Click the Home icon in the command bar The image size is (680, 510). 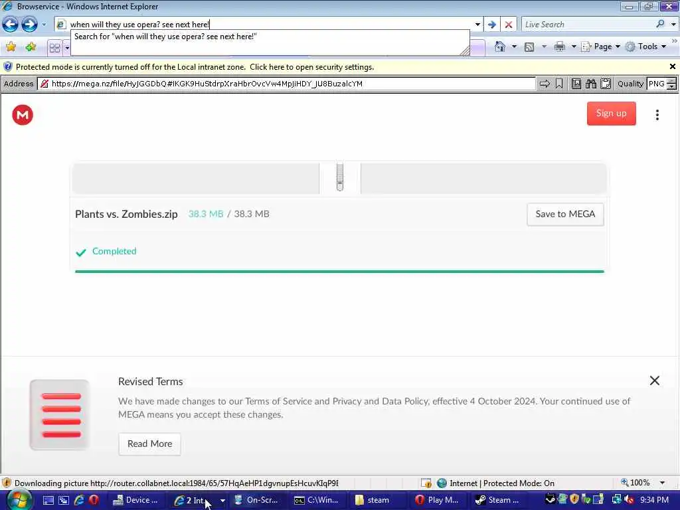pos(499,46)
